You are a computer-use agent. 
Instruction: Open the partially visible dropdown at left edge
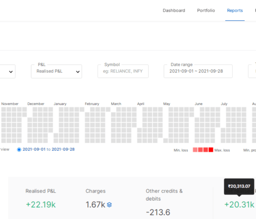point(8,71)
